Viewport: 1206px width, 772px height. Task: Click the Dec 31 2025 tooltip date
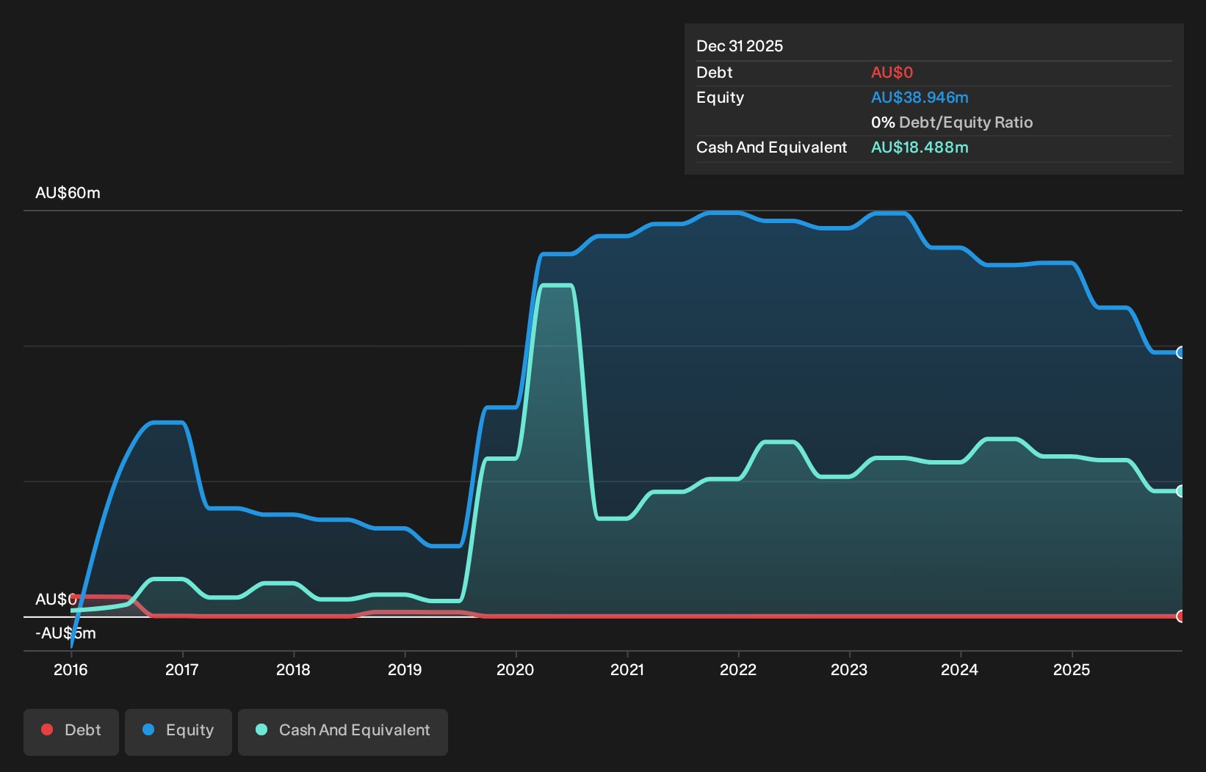pos(740,46)
